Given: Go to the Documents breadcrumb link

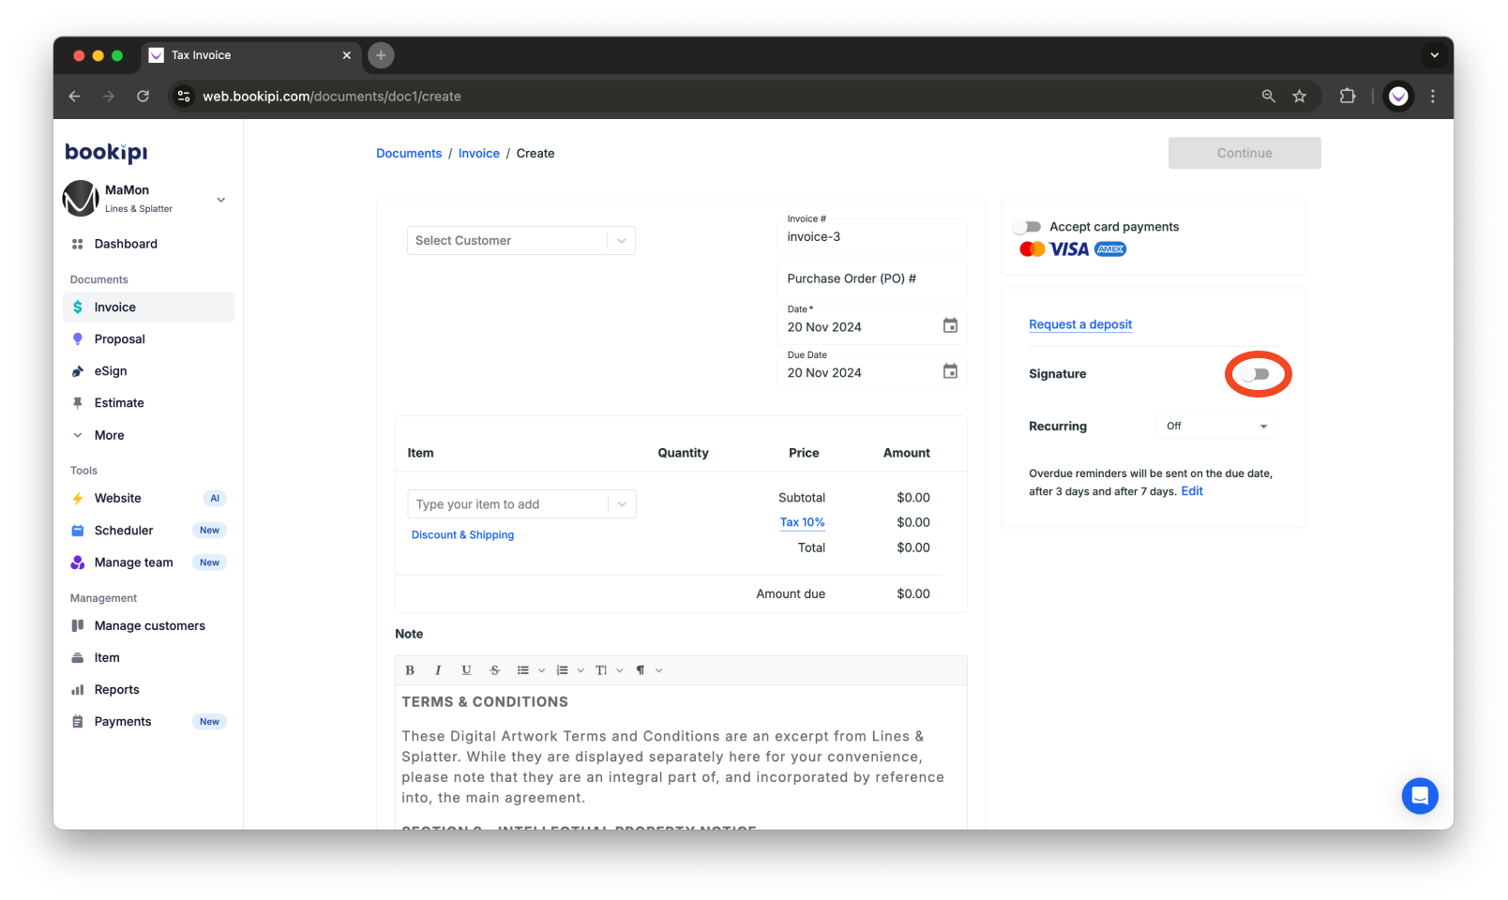Looking at the screenshot, I should 409,153.
